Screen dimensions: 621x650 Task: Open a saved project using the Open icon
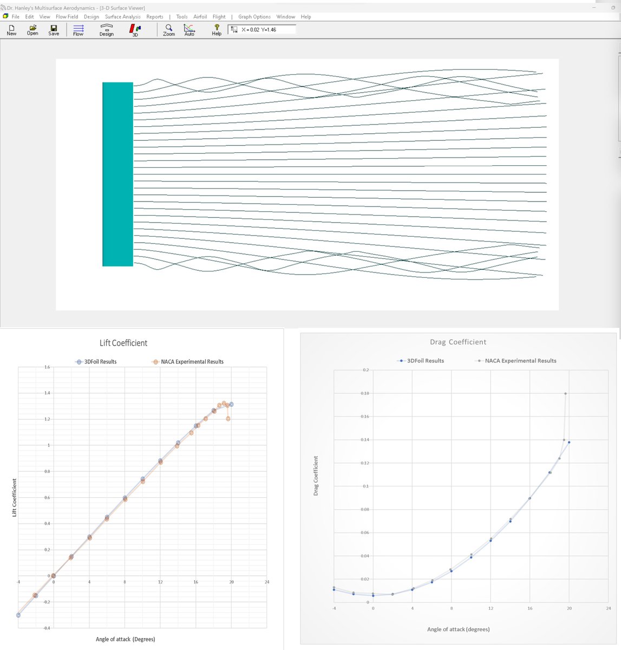[x=32, y=30]
